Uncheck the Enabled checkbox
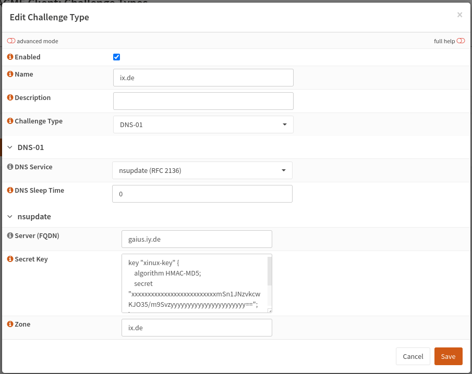The height and width of the screenshot is (374, 472). pyautogui.click(x=117, y=57)
